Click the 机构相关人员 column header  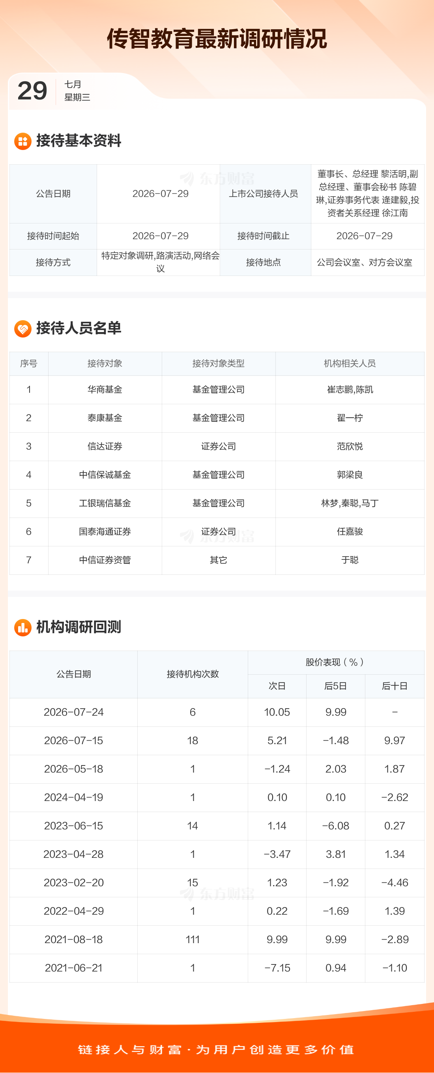350,364
